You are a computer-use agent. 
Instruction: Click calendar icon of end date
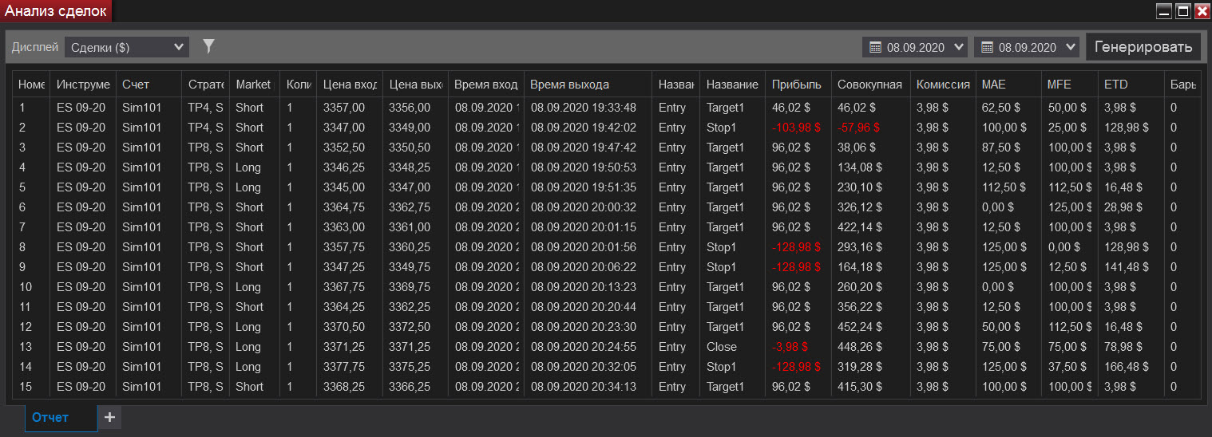[x=987, y=47]
